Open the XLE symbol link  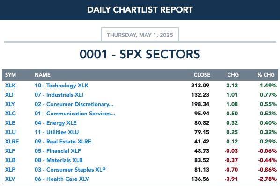pyautogui.click(x=10, y=123)
